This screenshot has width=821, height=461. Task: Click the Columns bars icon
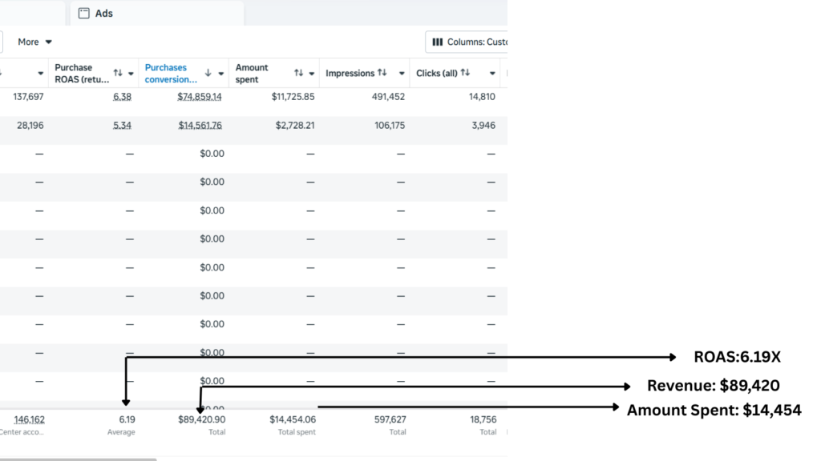tap(437, 42)
